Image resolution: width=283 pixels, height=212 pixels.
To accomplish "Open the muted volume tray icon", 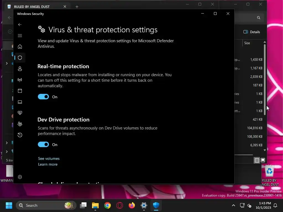I will pyautogui.click(x=249, y=205).
